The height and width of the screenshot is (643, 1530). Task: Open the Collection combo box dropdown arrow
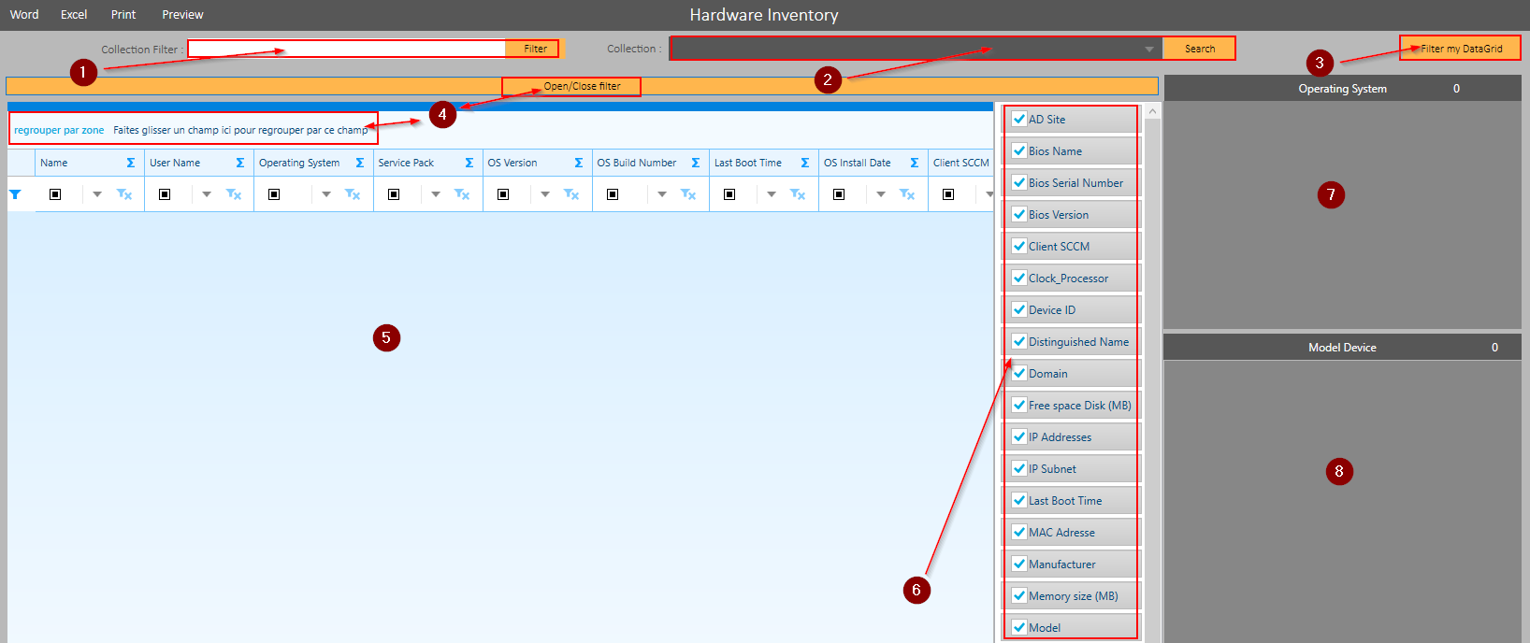coord(1149,49)
